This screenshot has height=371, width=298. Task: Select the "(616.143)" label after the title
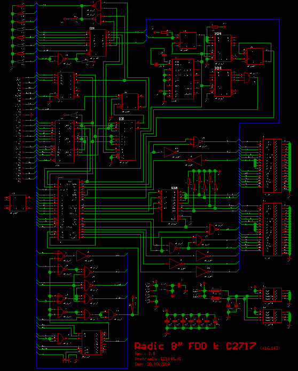tap(270, 348)
